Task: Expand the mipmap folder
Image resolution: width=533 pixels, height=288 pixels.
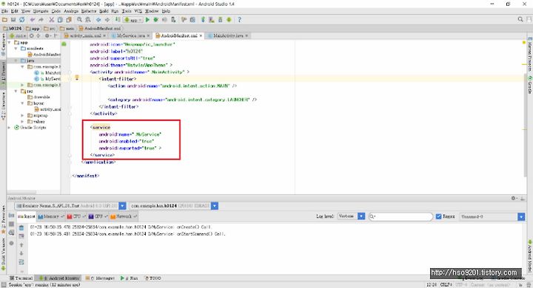Action: (x=23, y=116)
